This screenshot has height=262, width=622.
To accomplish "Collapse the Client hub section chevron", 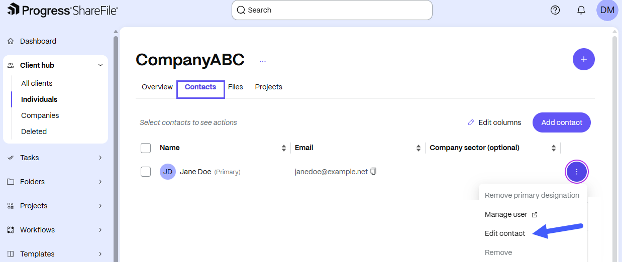I will 100,65.
